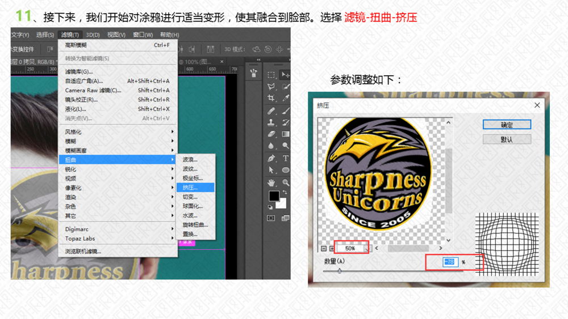Select the Gradient tool

point(286,134)
